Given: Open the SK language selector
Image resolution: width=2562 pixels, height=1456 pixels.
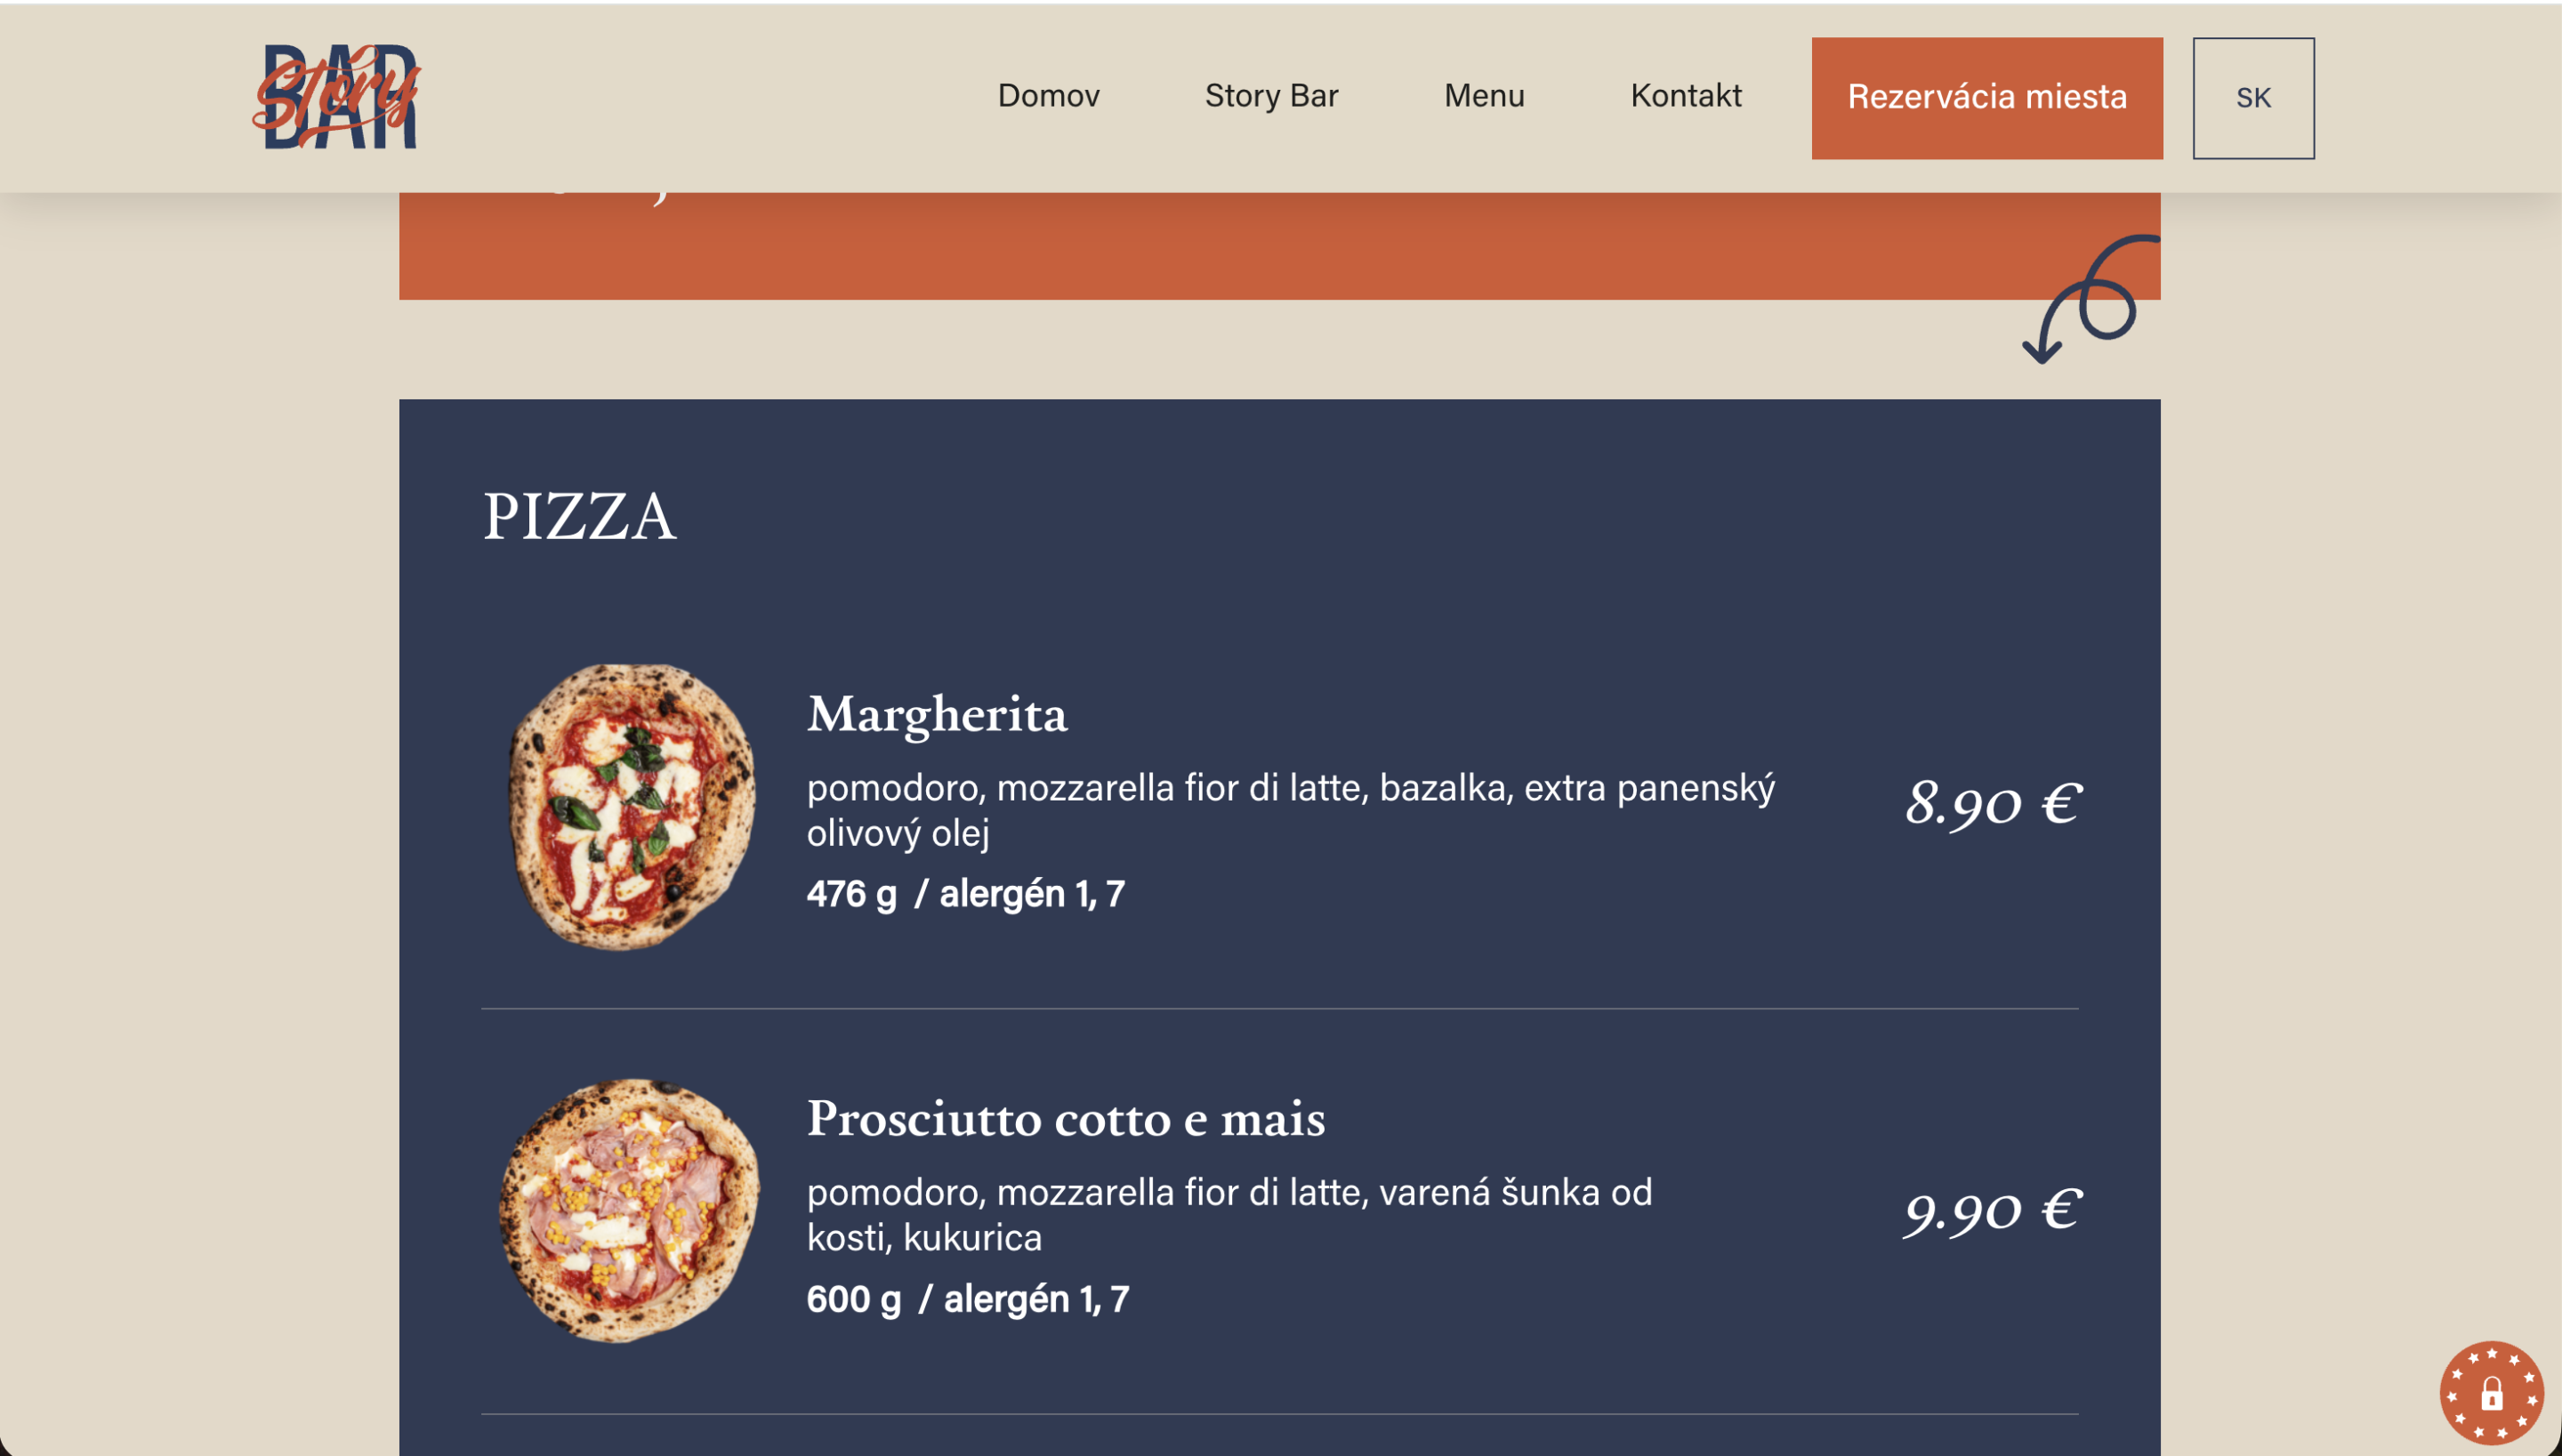Looking at the screenshot, I should pyautogui.click(x=2253, y=98).
